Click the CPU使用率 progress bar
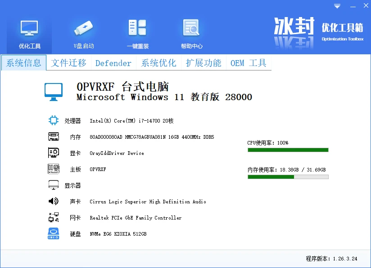 pyautogui.click(x=288, y=150)
